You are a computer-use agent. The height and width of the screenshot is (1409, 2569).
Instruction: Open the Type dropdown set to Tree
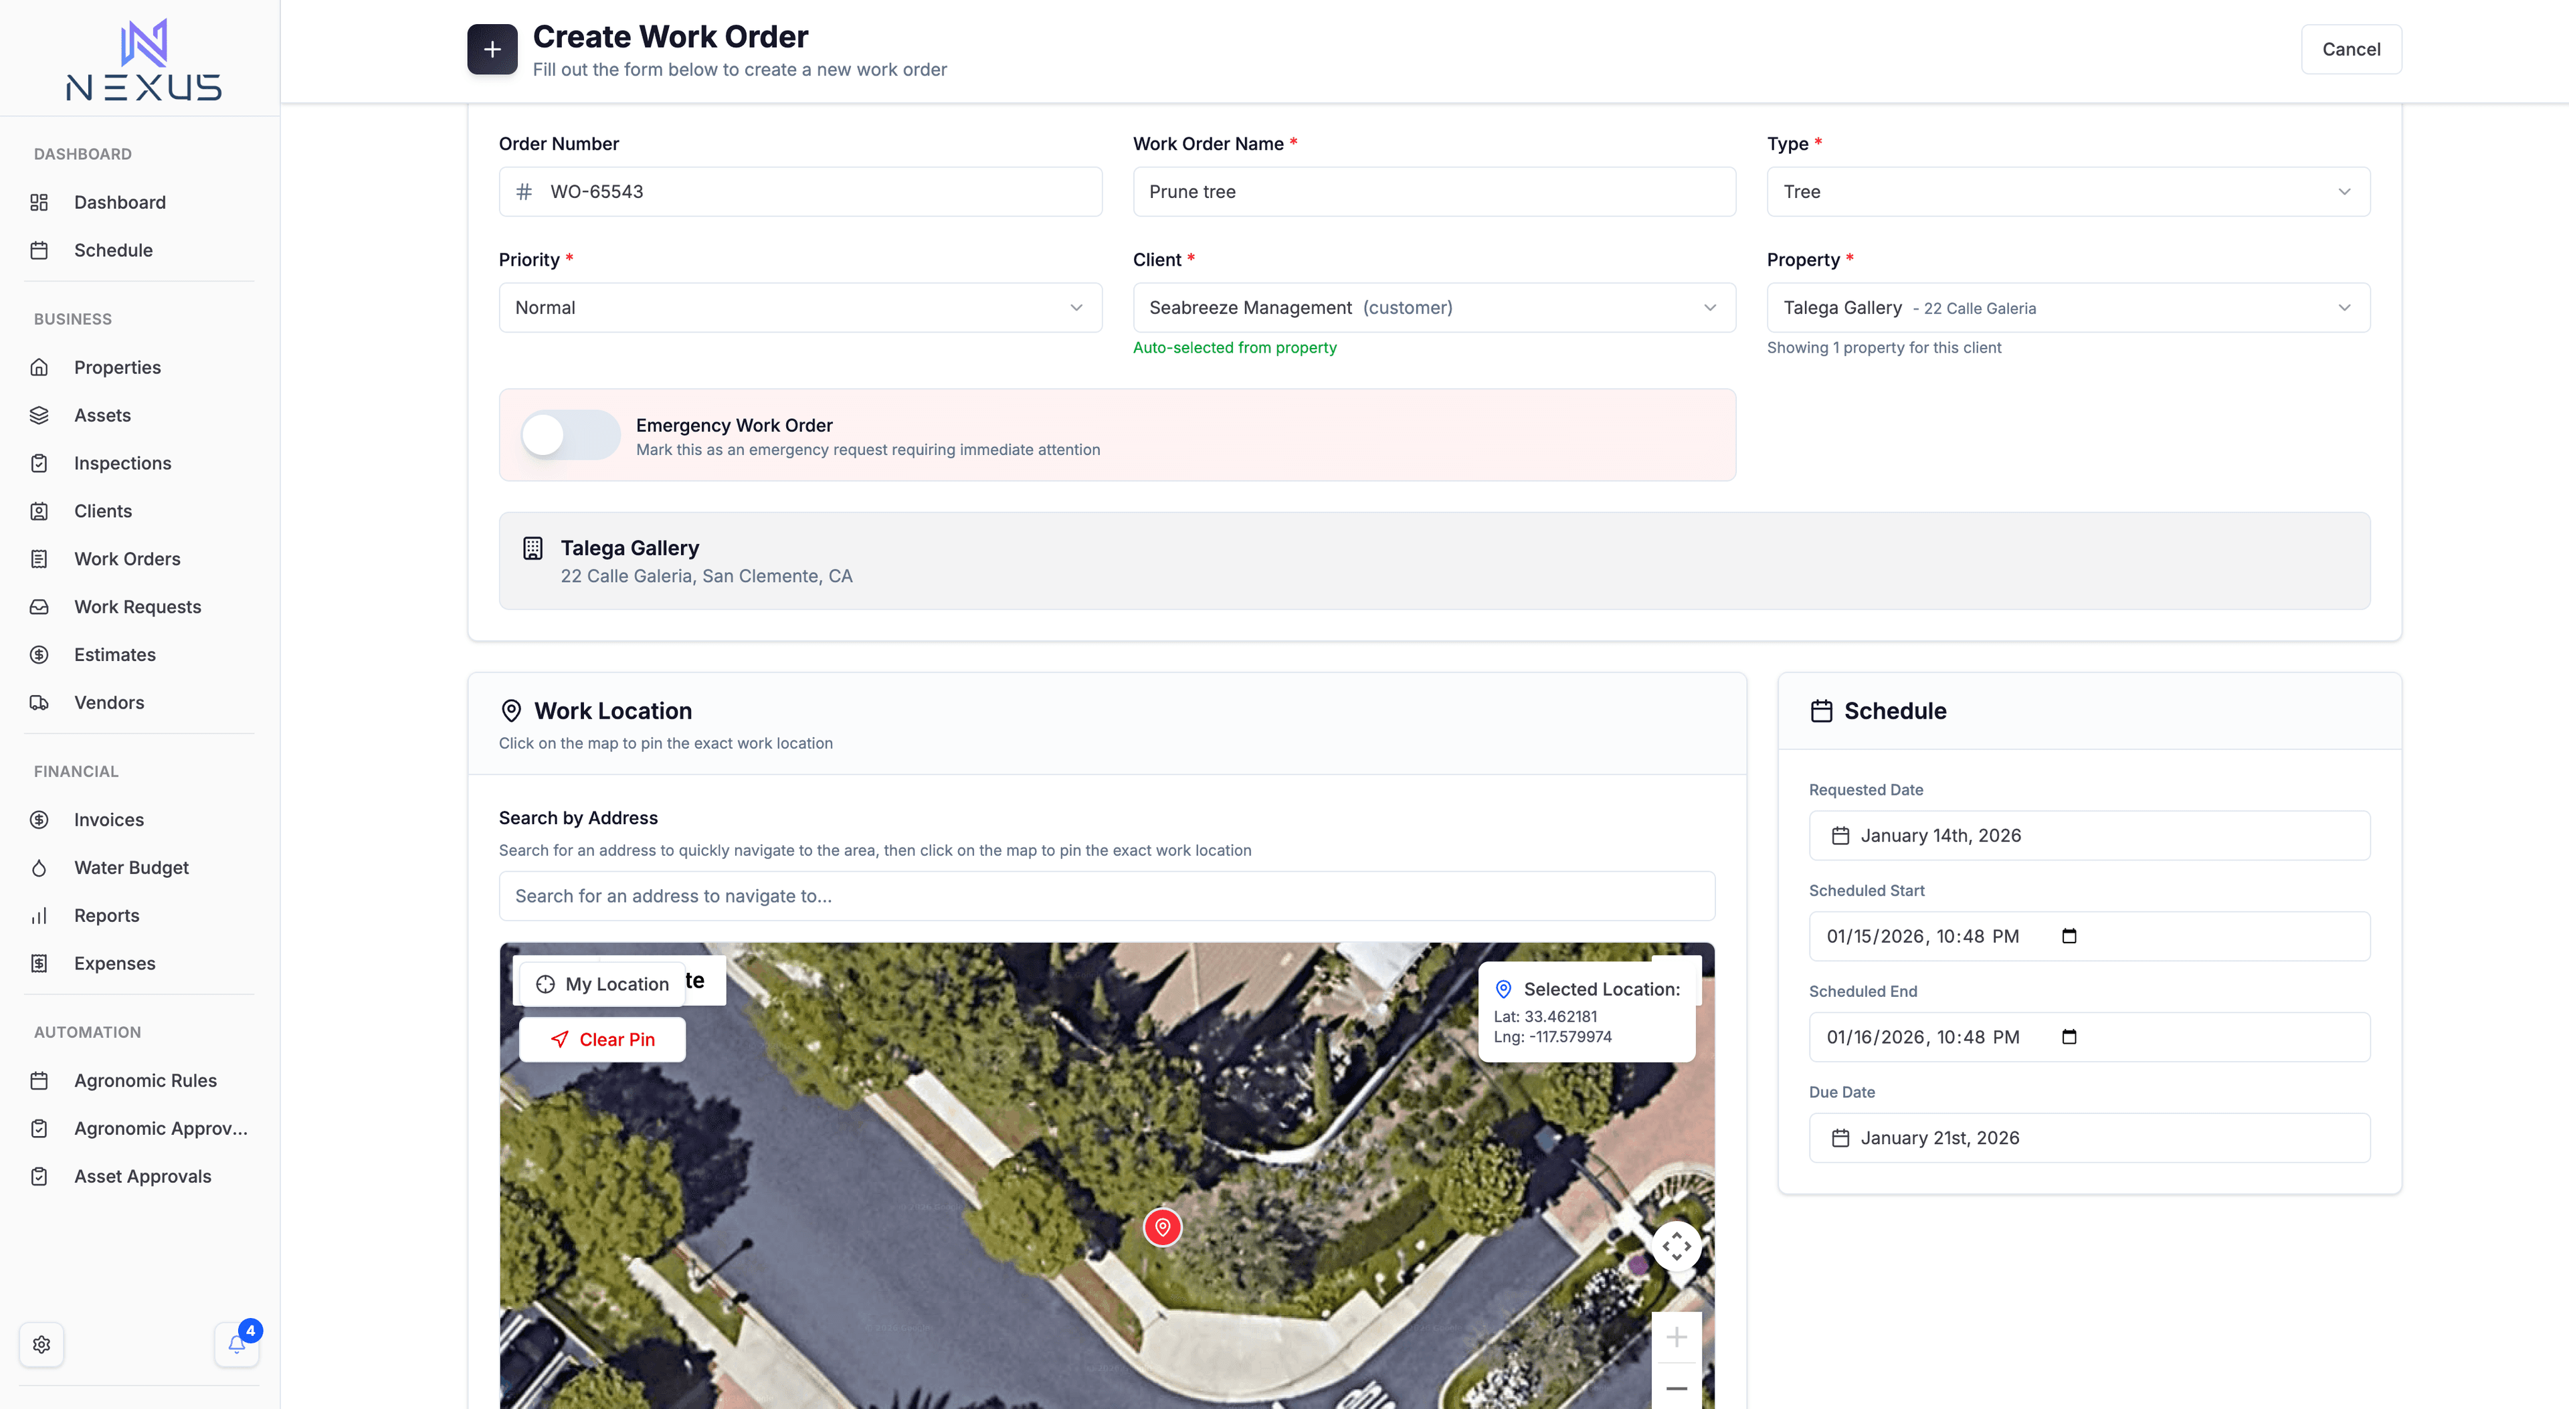click(x=2067, y=191)
